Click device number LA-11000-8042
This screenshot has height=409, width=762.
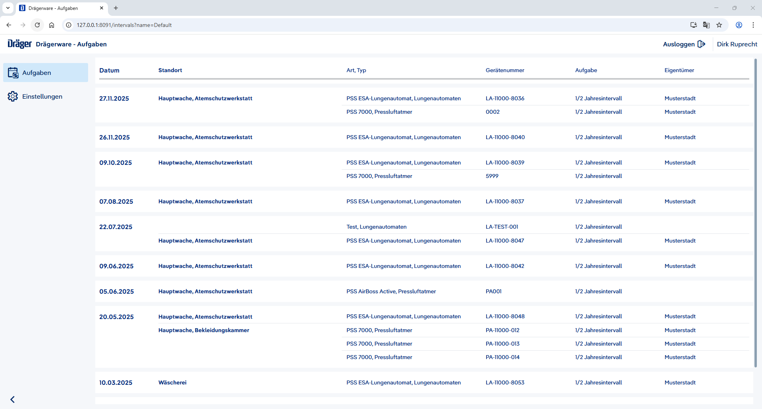pyautogui.click(x=505, y=266)
